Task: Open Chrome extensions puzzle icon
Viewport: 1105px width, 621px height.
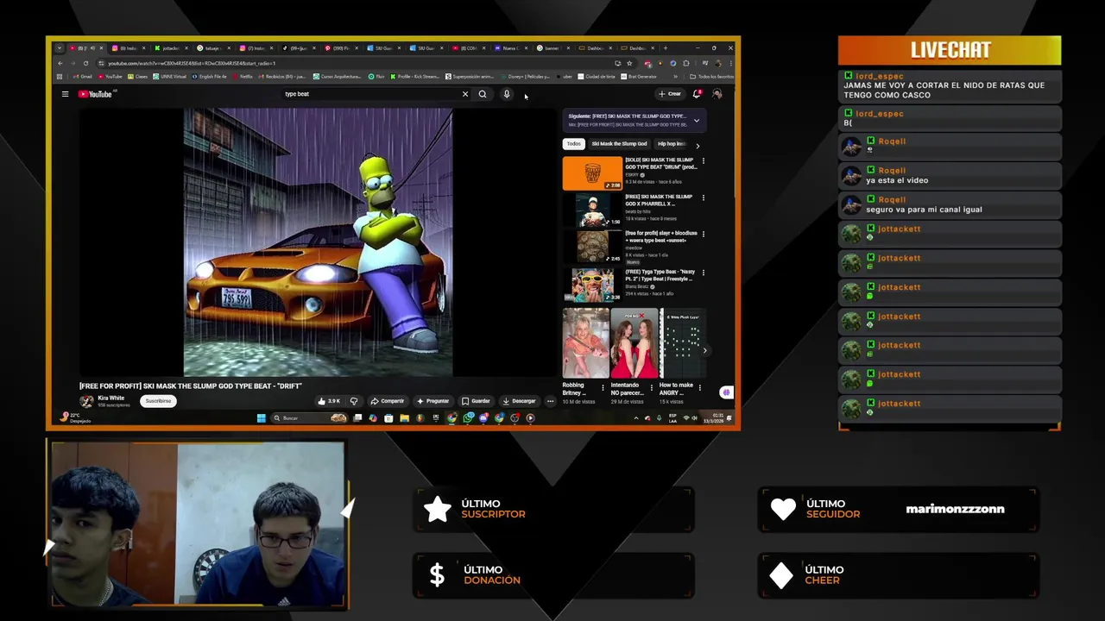Action: [686, 63]
